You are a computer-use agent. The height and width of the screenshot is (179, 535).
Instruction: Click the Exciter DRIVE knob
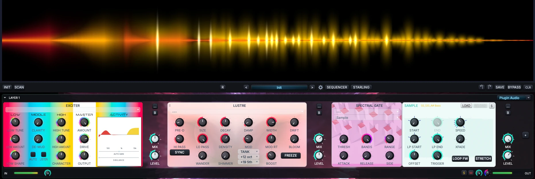[84, 139]
